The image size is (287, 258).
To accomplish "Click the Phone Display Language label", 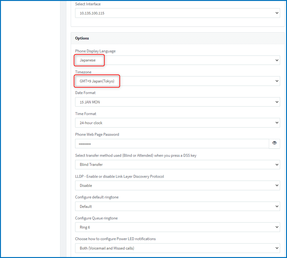I will tap(95, 51).
